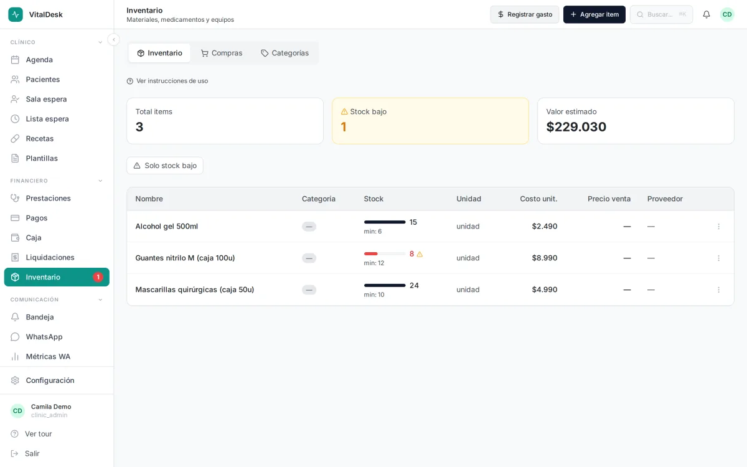Click red stock bar for Guantes nitrilo
Viewport: 747px width, 467px height.
[385, 254]
